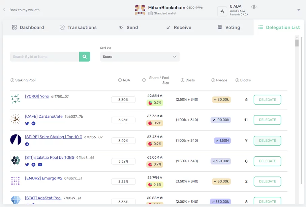Open stakit.io pool's YouTube icon
The height and width of the screenshot is (207, 306).
pos(40,165)
